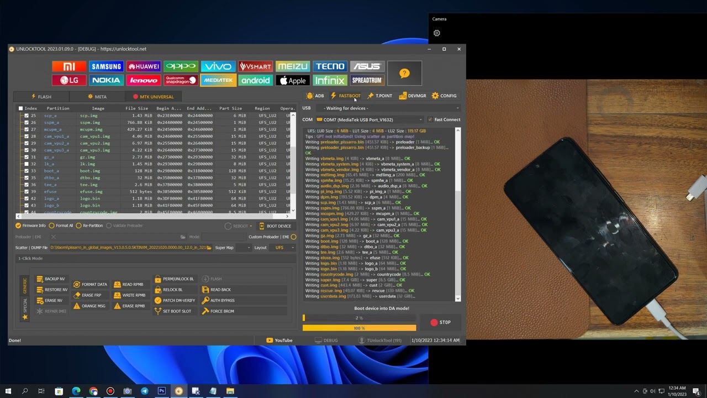The height and width of the screenshot is (398, 707).
Task: Open the COM7 MediaTek USB Port dropdown
Action: [370, 119]
